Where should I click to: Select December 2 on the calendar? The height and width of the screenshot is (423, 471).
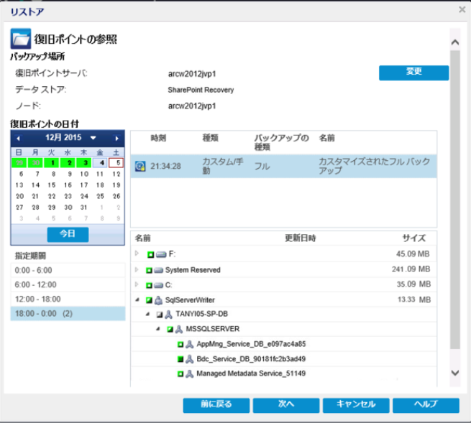pos(68,163)
